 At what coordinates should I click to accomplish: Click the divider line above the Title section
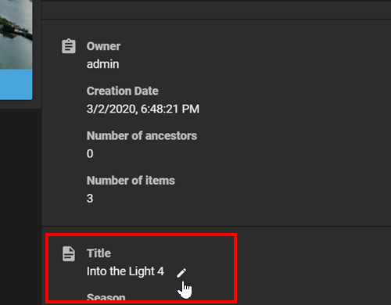click(x=217, y=226)
